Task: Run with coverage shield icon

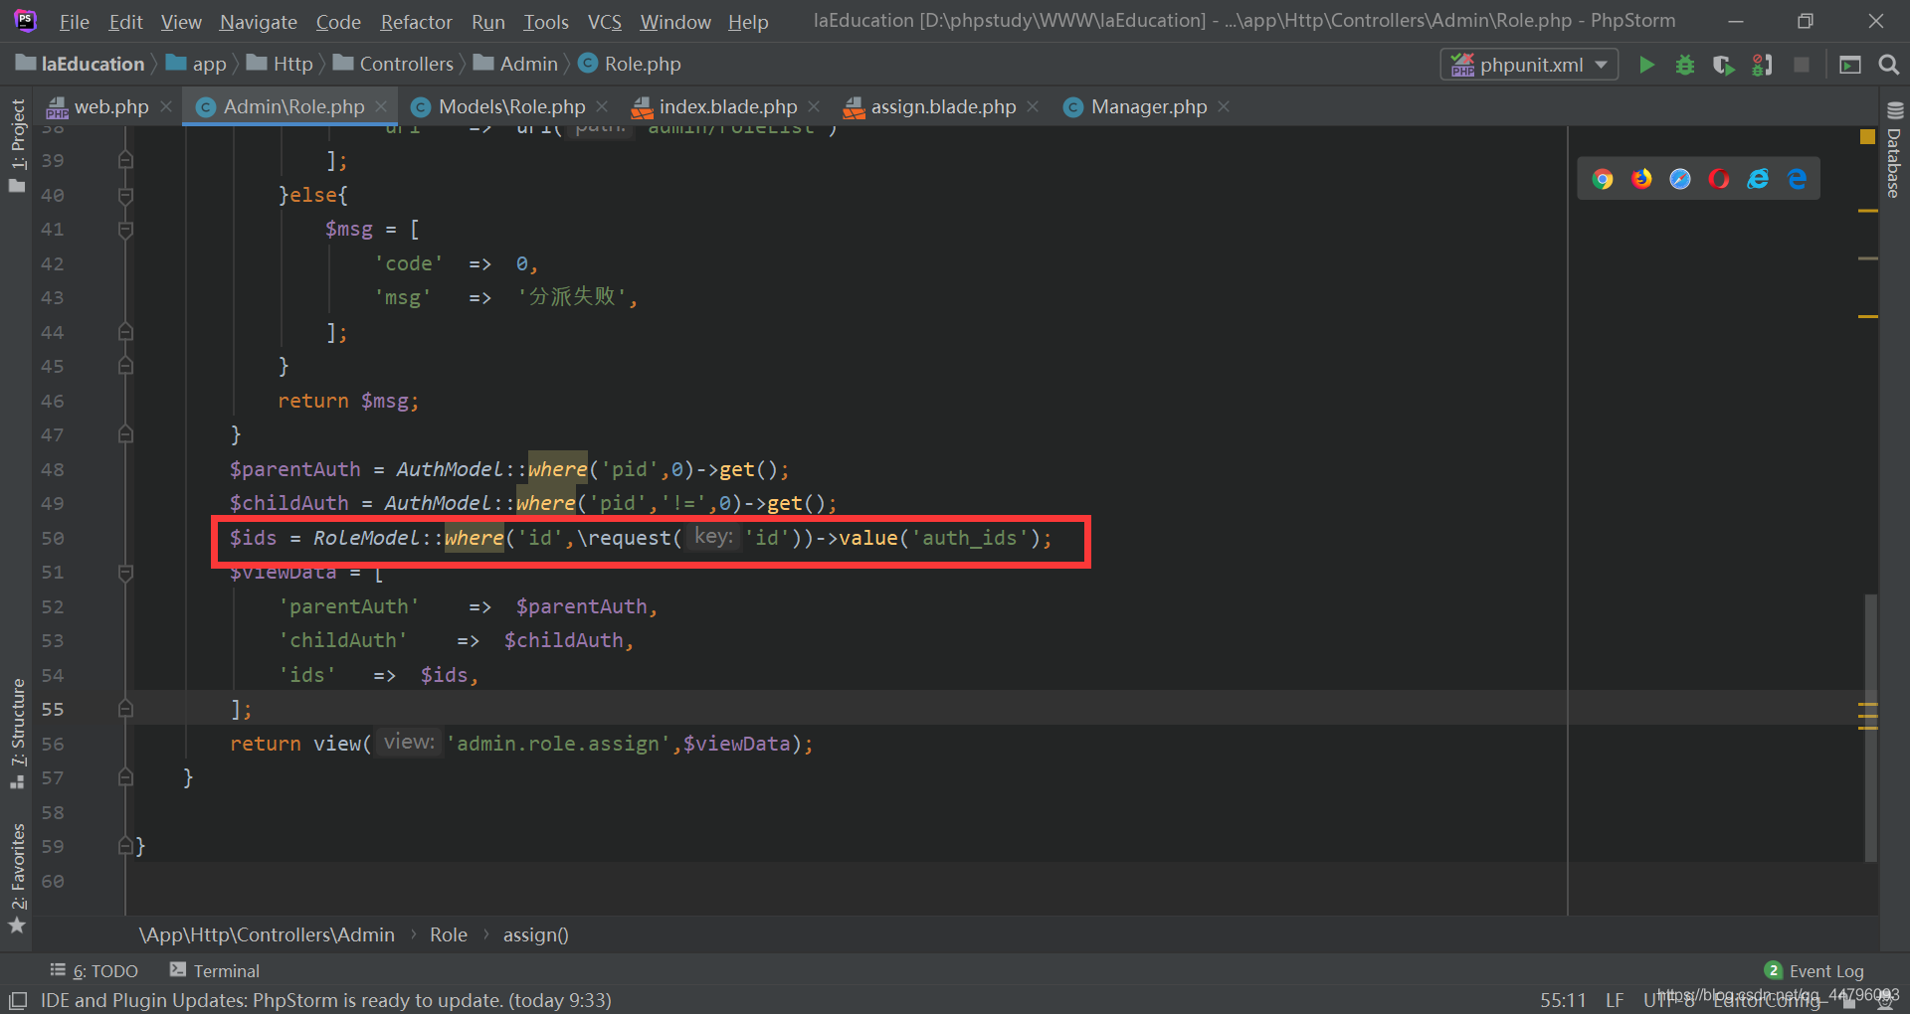Action: (1723, 65)
